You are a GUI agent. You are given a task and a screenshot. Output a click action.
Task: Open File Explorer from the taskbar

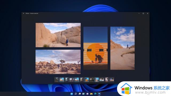(x=91, y=94)
